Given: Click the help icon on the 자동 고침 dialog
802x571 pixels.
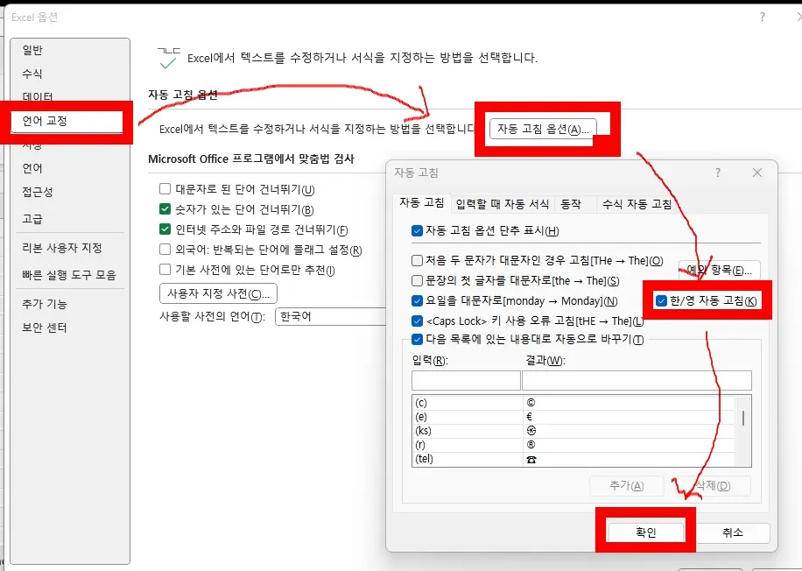Looking at the screenshot, I should click(718, 173).
